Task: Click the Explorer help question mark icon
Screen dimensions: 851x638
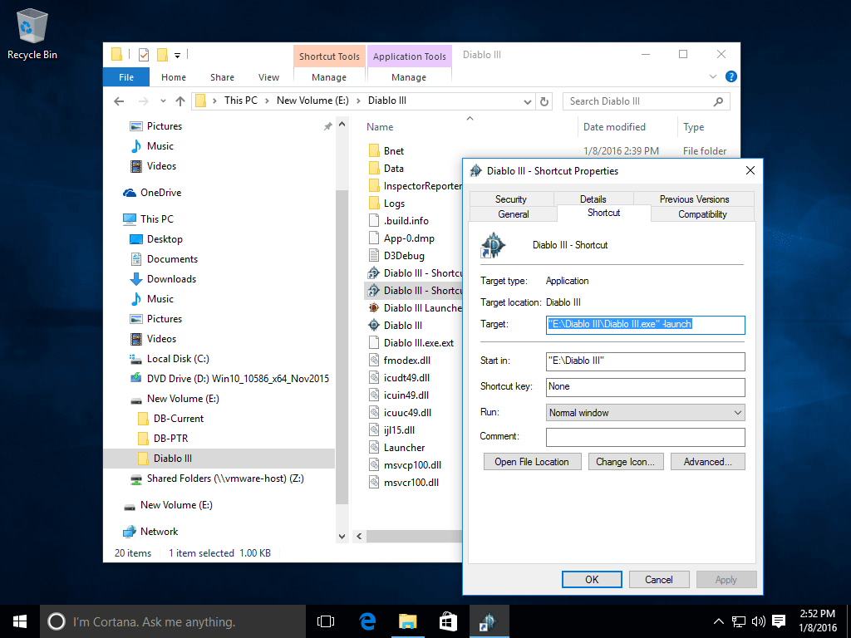Action: (731, 76)
